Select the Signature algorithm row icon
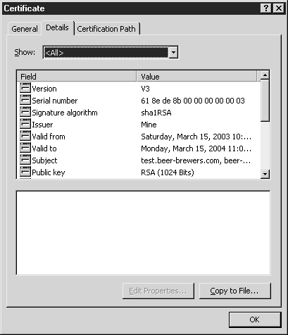This screenshot has height=335, width=288. pos(25,112)
